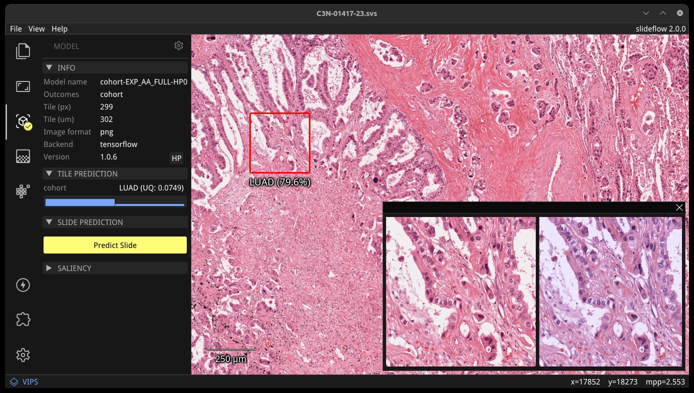Click the Image format png value
694x393 pixels.
click(x=107, y=132)
